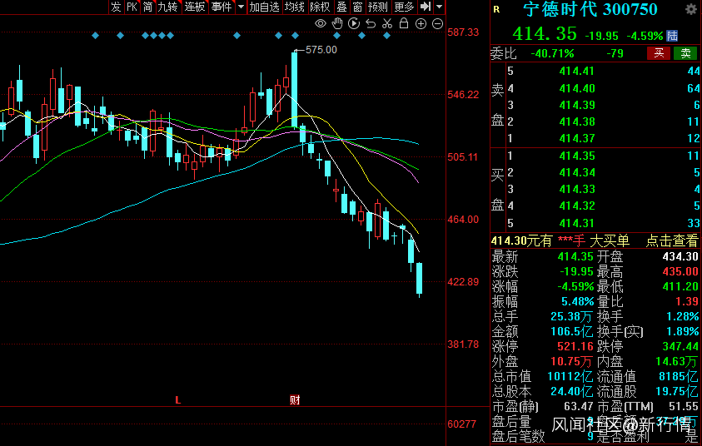The height and width of the screenshot is (446, 702).
Task: Click the red 买 buy button
Action: pos(659,54)
